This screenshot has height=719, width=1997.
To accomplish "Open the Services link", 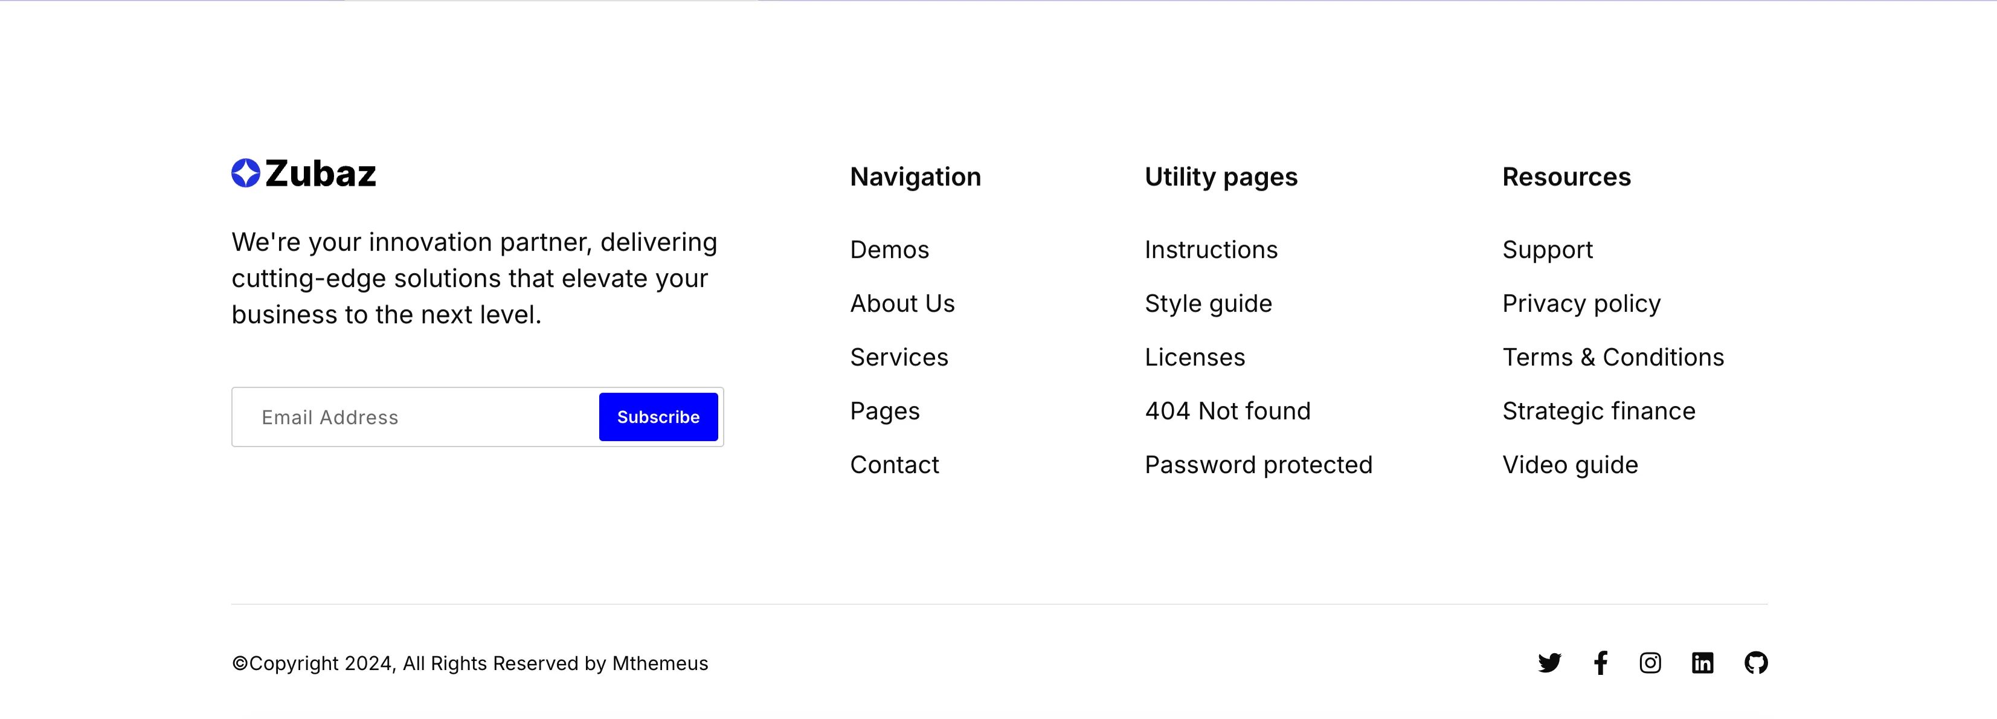I will pos(899,358).
